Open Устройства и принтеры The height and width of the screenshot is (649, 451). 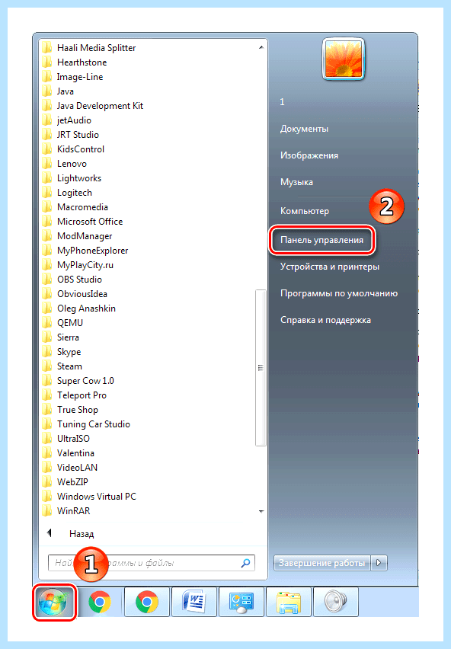tap(330, 267)
